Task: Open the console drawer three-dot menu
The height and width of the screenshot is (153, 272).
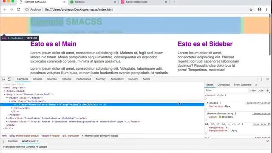Action: pos(4,141)
